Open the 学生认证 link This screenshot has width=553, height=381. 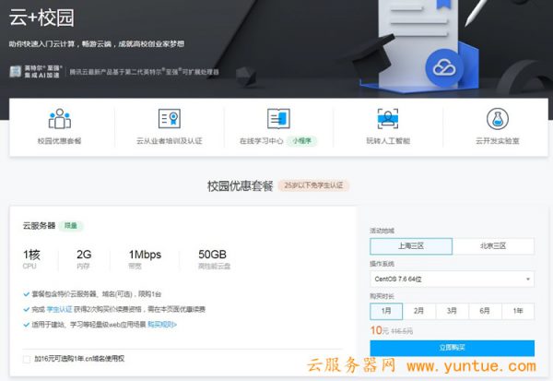[x=59, y=309]
